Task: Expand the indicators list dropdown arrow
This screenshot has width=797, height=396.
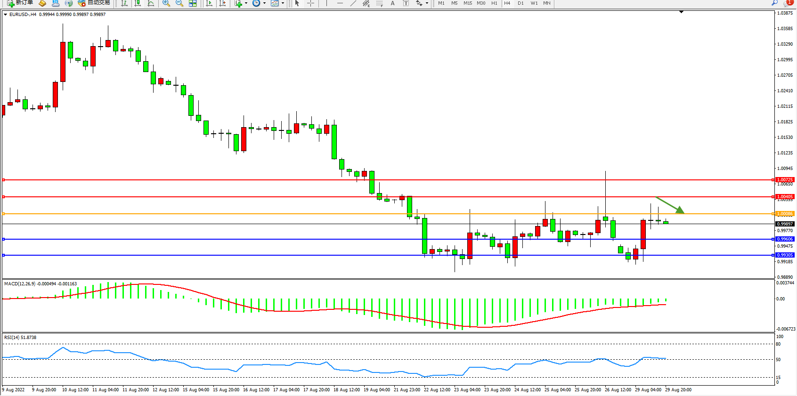Action: (246, 3)
